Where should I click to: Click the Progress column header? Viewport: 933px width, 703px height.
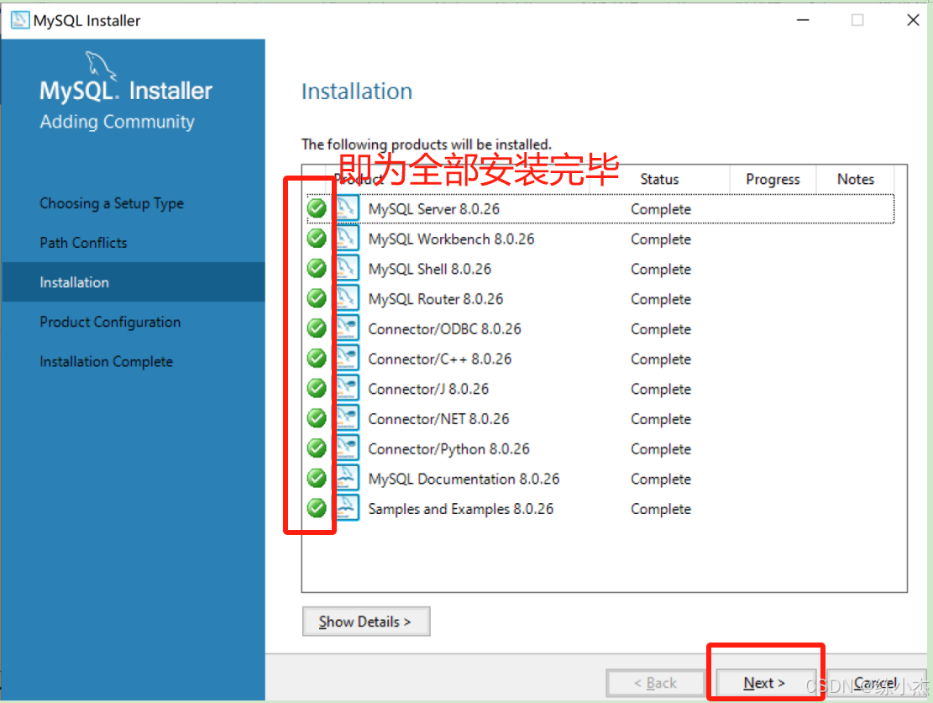pos(773,179)
